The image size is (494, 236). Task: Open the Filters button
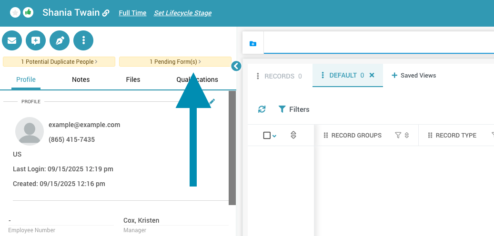pyautogui.click(x=294, y=109)
